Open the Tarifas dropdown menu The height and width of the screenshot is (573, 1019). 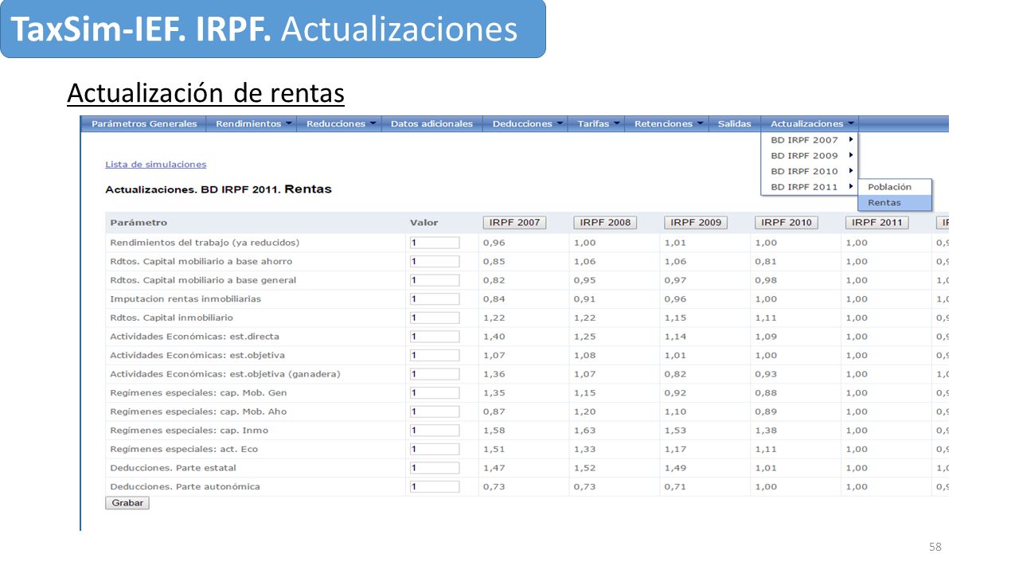pos(596,124)
